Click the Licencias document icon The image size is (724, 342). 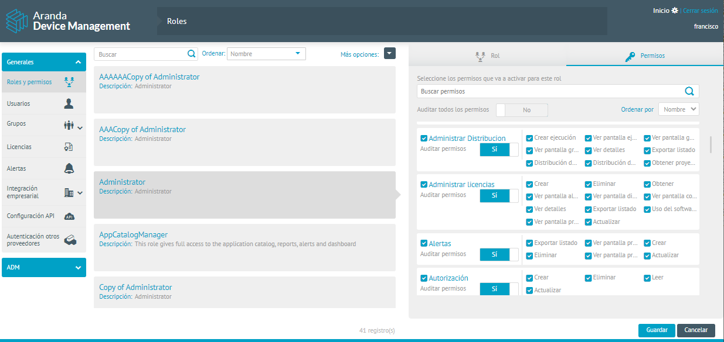69,147
